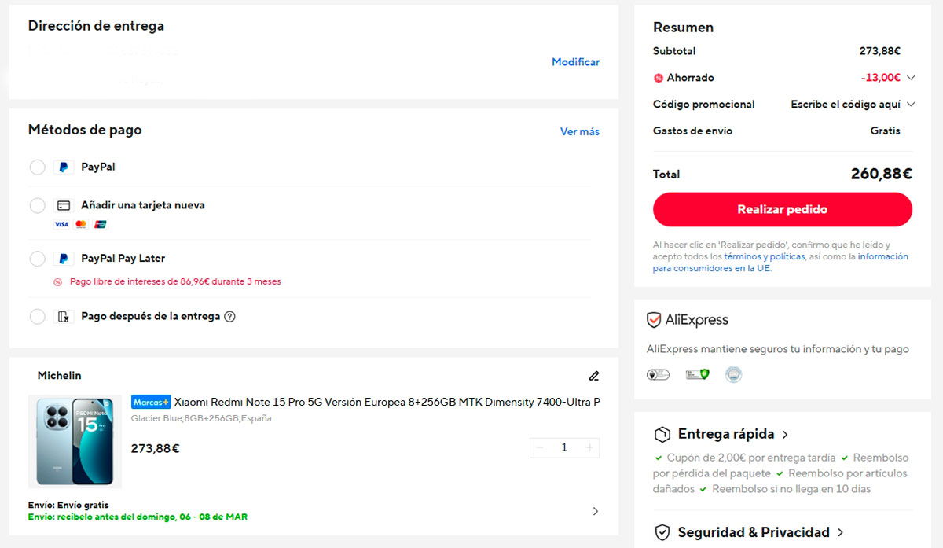Click the Entrega rápida box icon
The height and width of the screenshot is (548, 943).
click(x=661, y=434)
